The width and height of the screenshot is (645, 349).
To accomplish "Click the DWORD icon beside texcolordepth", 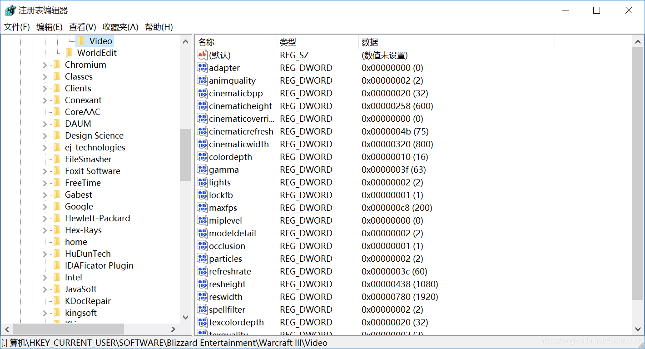I will click(203, 322).
